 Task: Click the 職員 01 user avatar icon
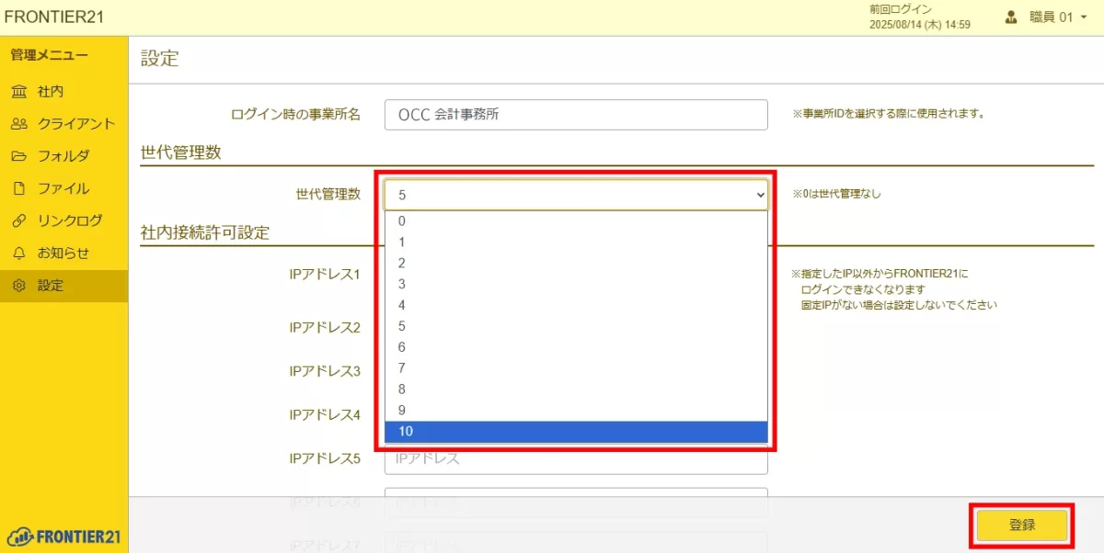1012,17
